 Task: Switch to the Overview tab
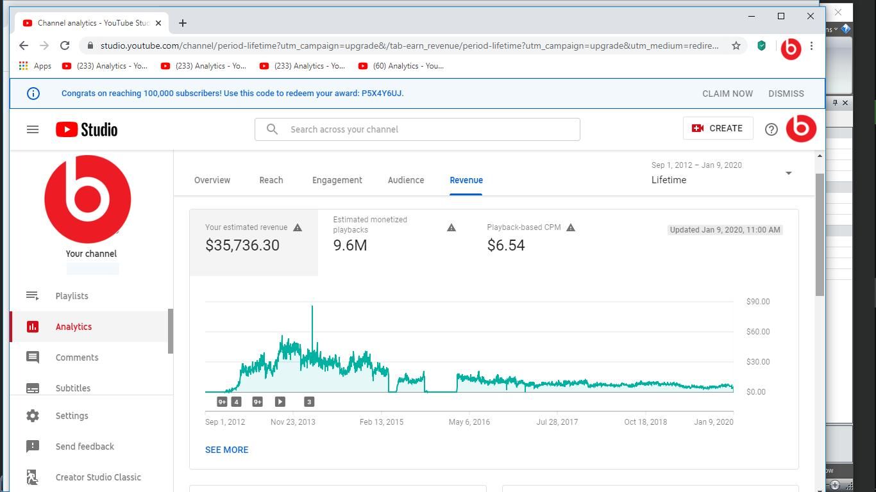[212, 180]
